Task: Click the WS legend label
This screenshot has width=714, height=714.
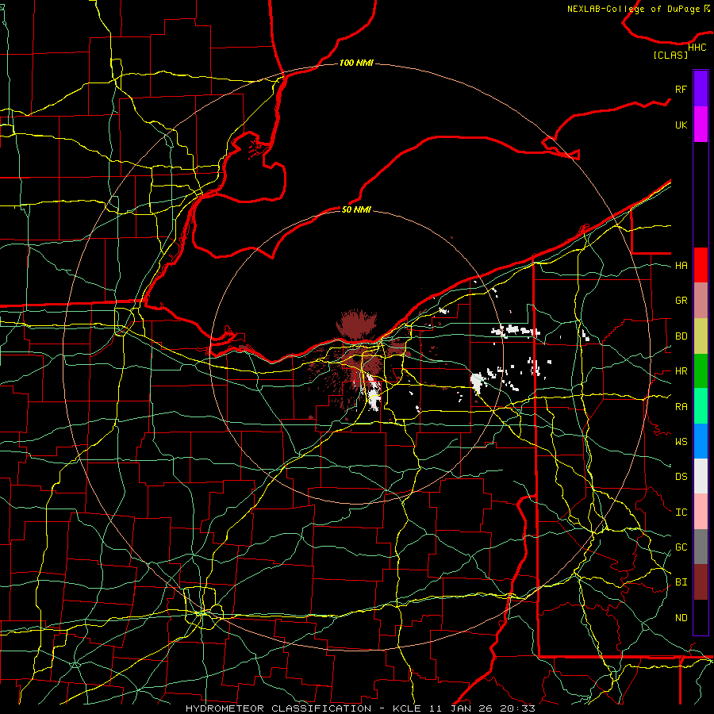Action: [x=681, y=442]
